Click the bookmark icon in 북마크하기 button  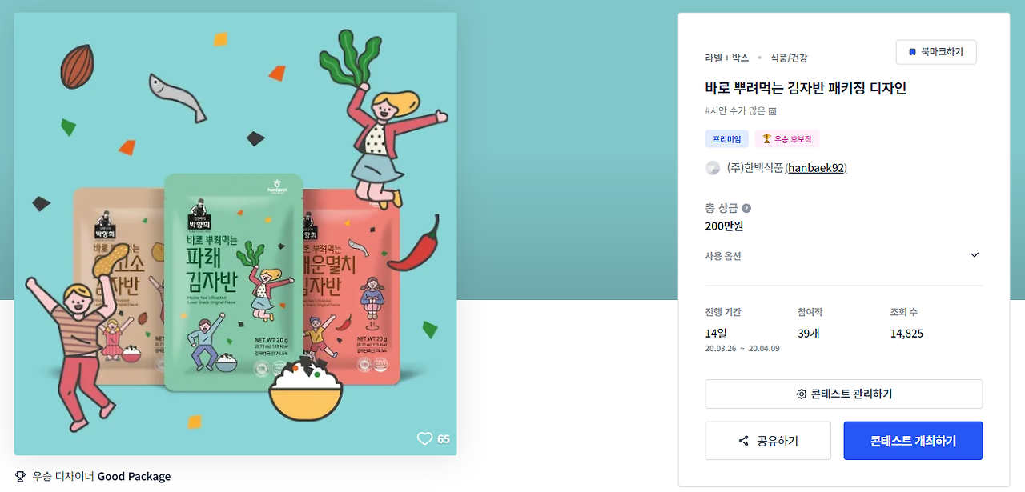coord(912,52)
